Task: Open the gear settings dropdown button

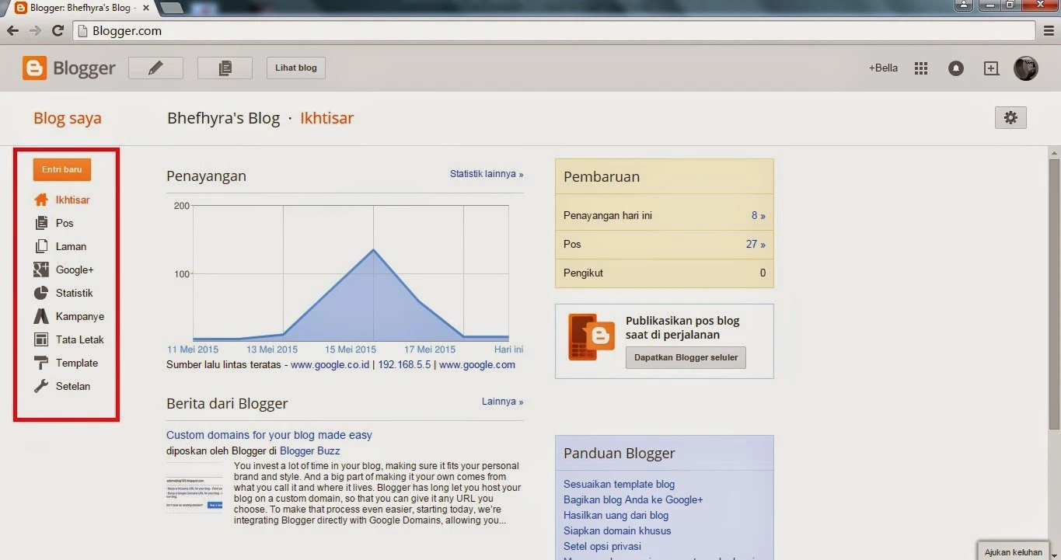Action: [1010, 117]
